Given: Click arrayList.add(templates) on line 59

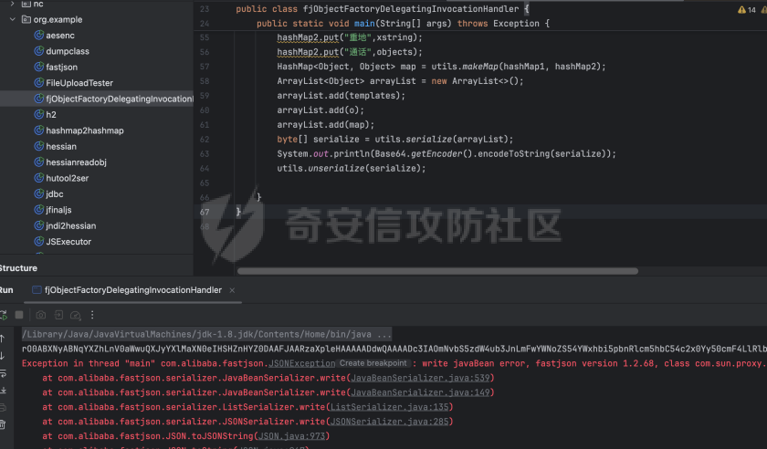Looking at the screenshot, I should pos(341,96).
